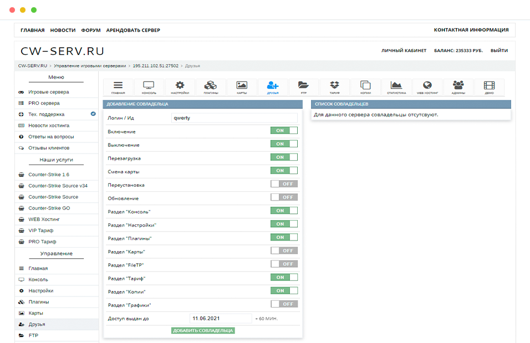This screenshot has height=343, width=530.
Task: Open the Консоль toolbar icon
Action: [x=149, y=87]
